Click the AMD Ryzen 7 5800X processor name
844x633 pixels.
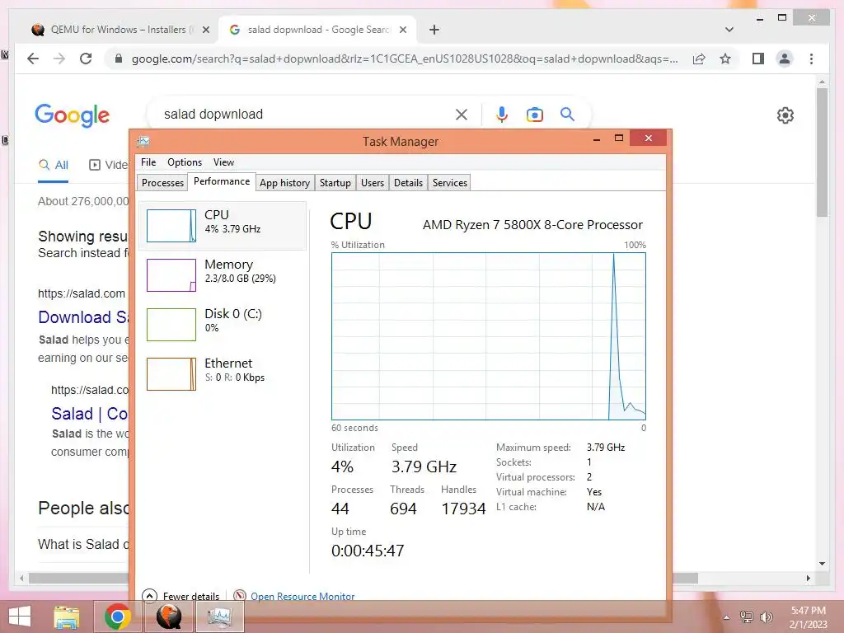point(532,224)
